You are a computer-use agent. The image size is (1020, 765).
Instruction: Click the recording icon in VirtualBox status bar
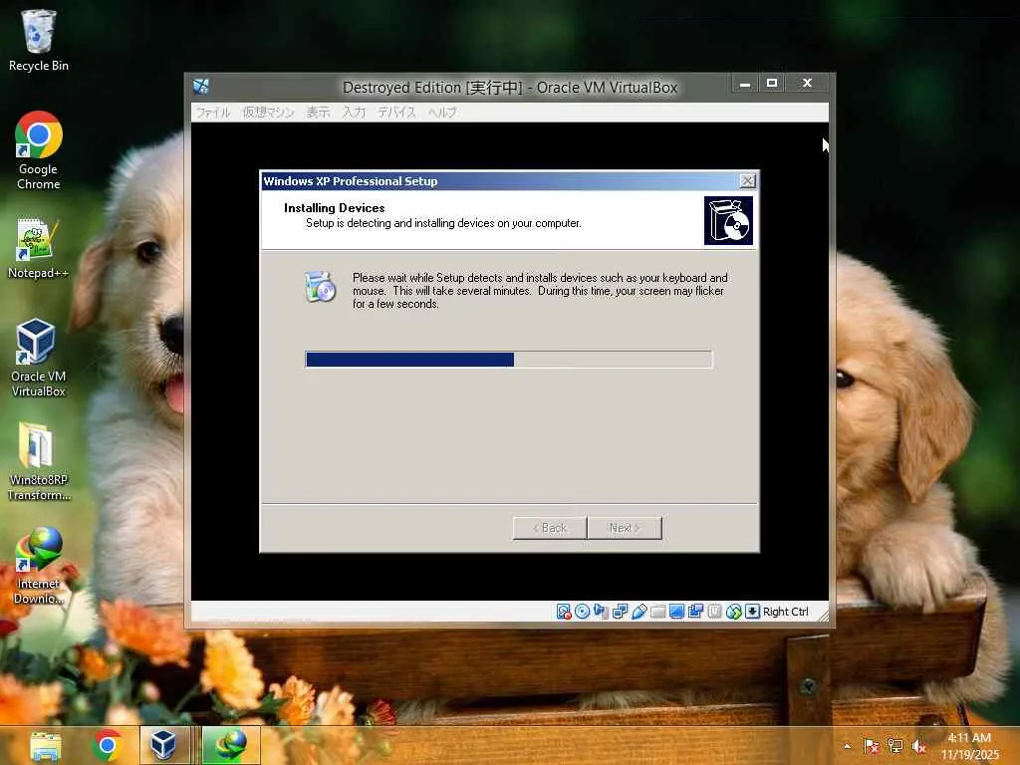[x=695, y=612]
